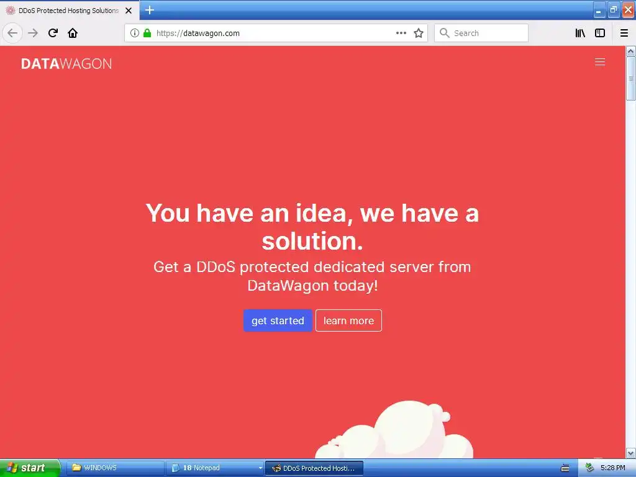Open the Windows Start menu
This screenshot has height=477, width=636.
pyautogui.click(x=29, y=468)
